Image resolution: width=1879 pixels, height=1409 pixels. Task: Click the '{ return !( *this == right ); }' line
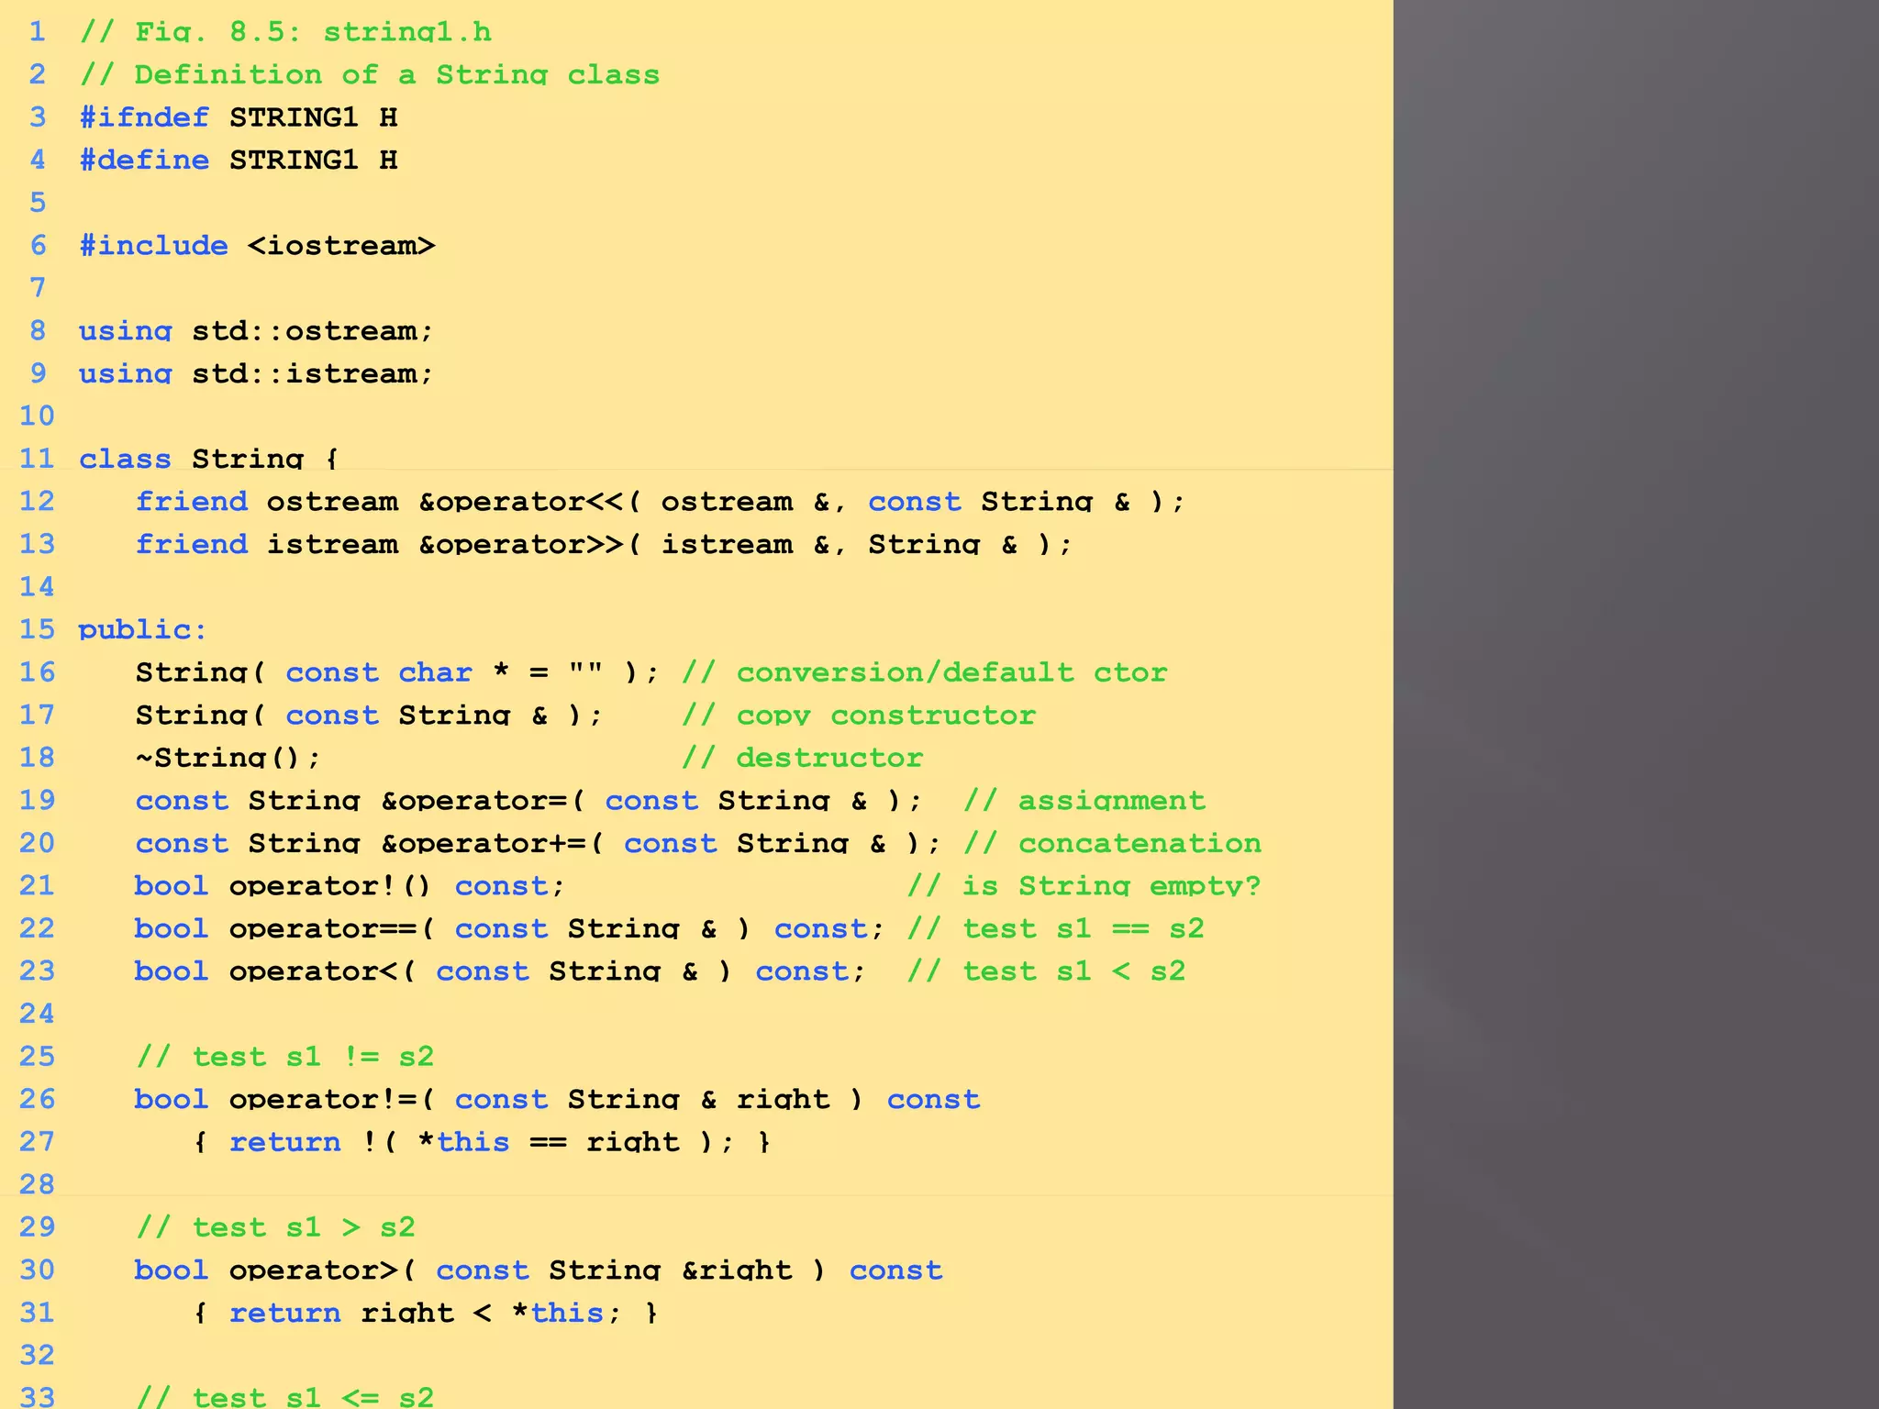482,1141
